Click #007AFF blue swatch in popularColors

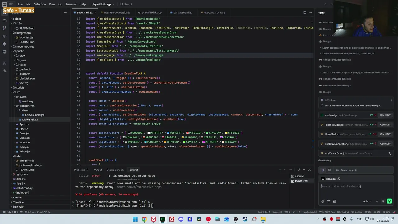coord(168,133)
